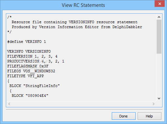Click the FILEFLAGSMASK 0x3F text line

point(28,66)
